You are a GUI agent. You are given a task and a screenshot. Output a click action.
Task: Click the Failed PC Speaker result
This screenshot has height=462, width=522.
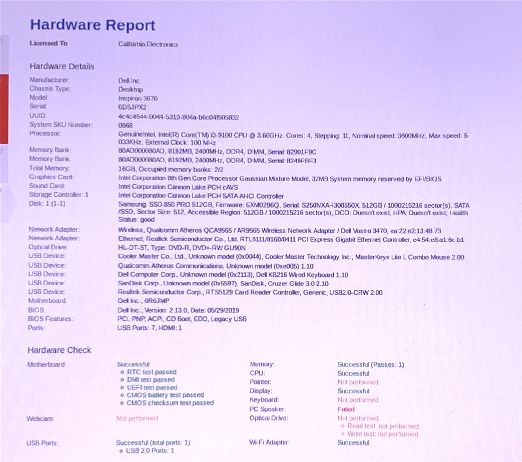pyautogui.click(x=346, y=409)
